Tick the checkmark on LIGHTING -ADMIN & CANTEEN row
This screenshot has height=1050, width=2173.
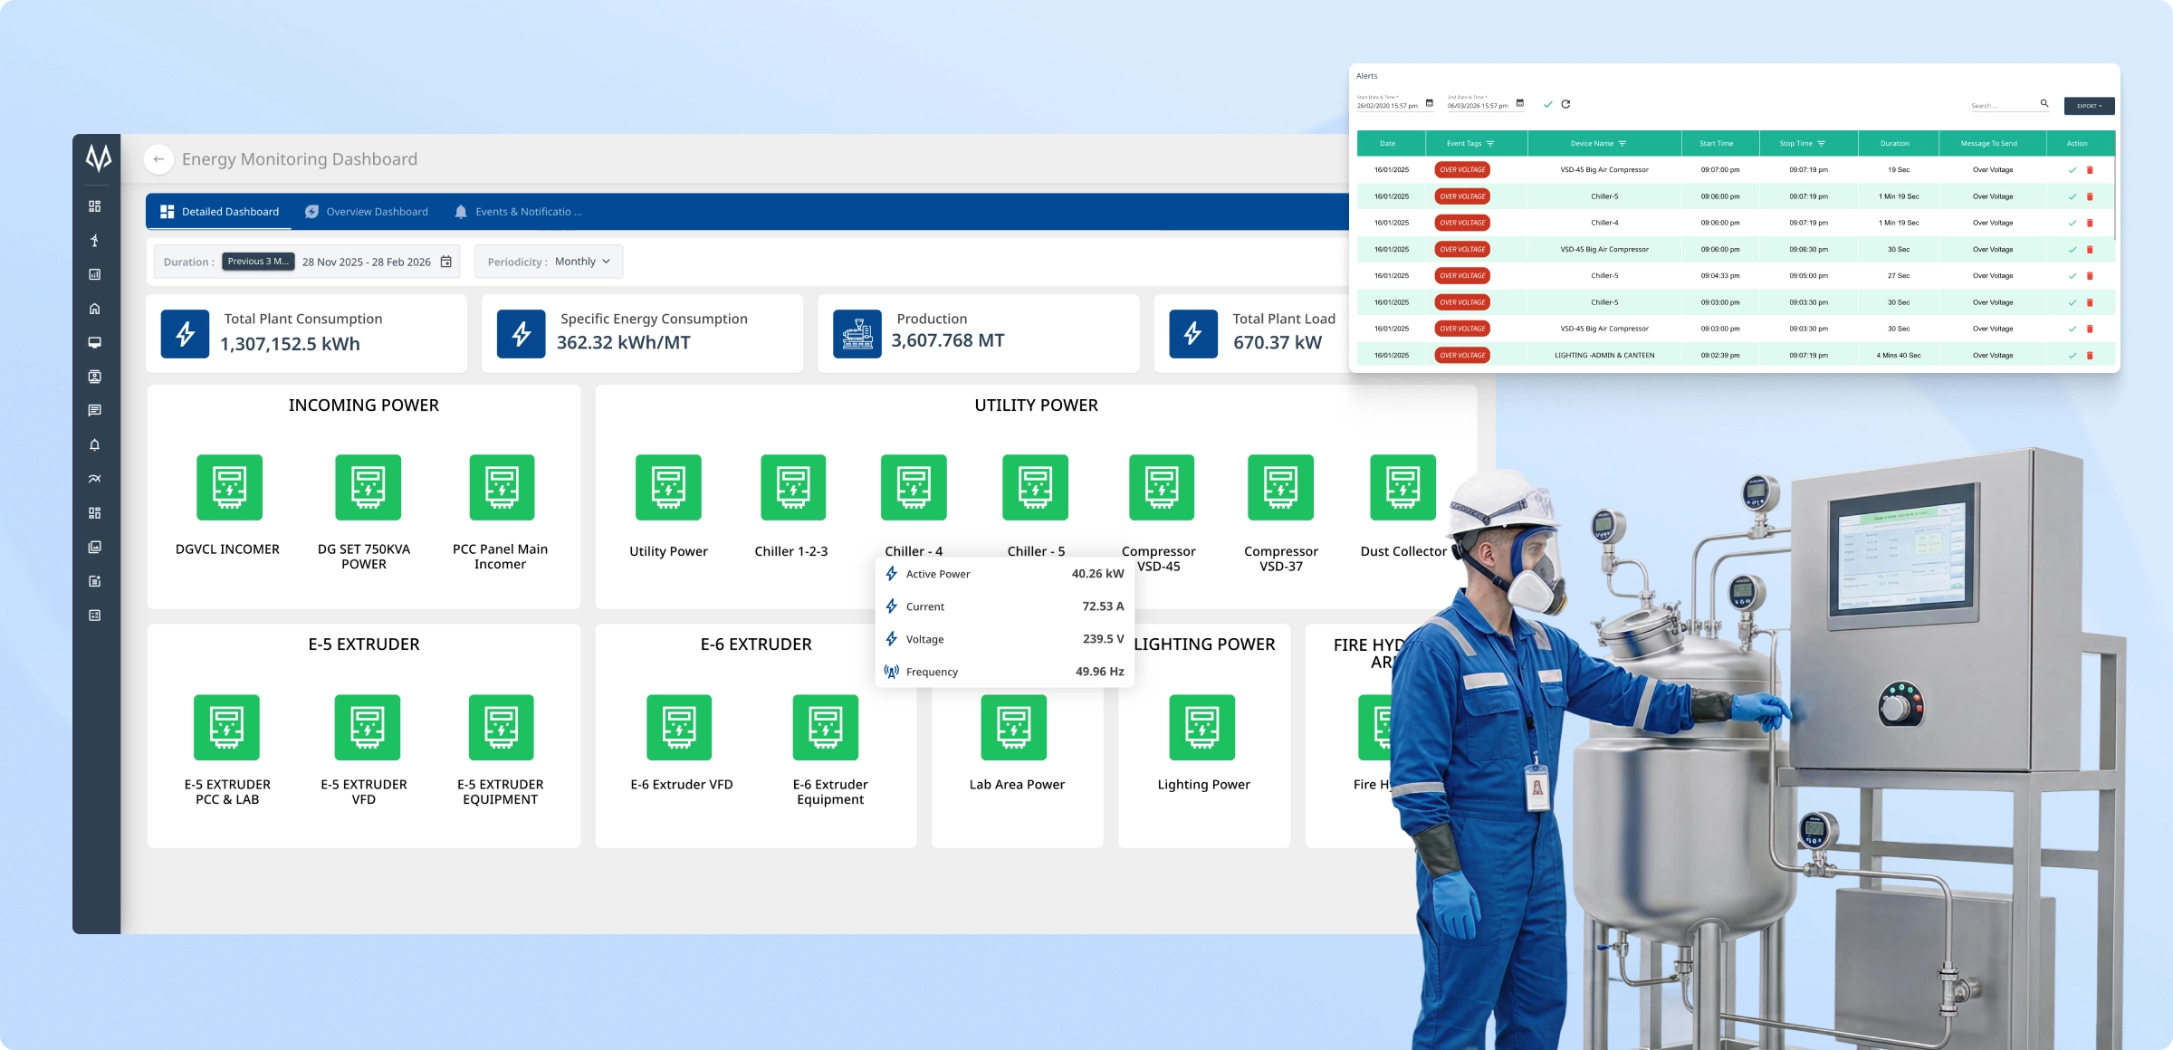[2072, 356]
